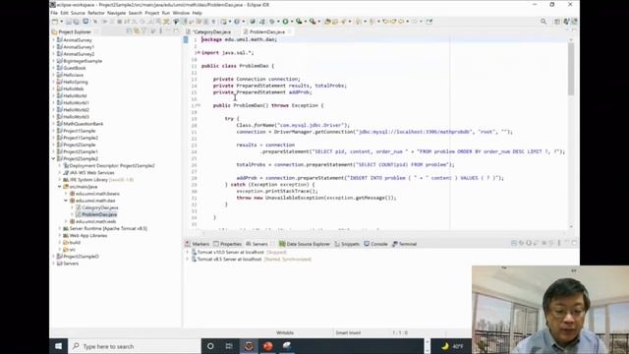The width and height of the screenshot is (629, 354).
Task: Expand the Tomcat v10.0 Server entry
Action: pyautogui.click(x=188, y=252)
